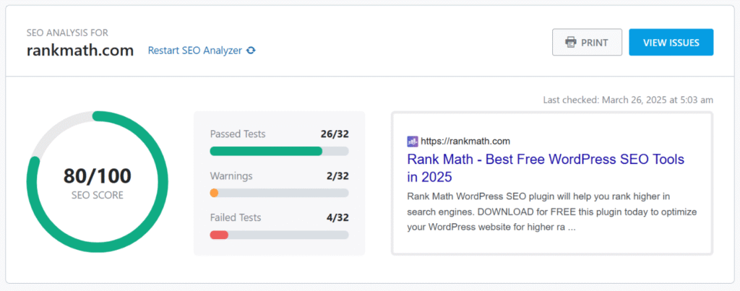Click the Print button label

point(595,43)
